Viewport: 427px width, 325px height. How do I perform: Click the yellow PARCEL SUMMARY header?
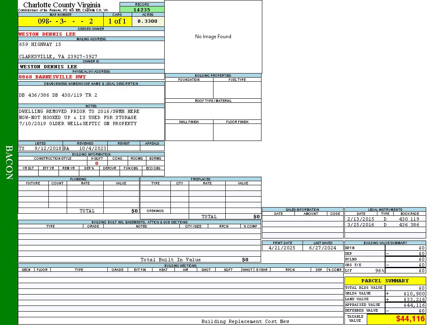pyautogui.click(x=385, y=281)
